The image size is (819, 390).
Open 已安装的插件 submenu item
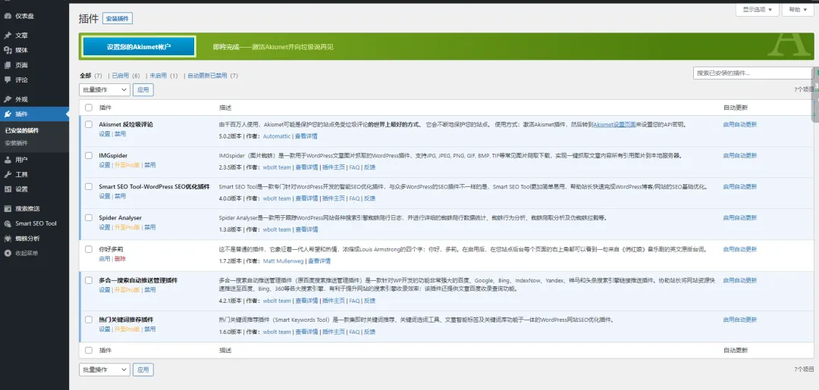[x=22, y=130]
